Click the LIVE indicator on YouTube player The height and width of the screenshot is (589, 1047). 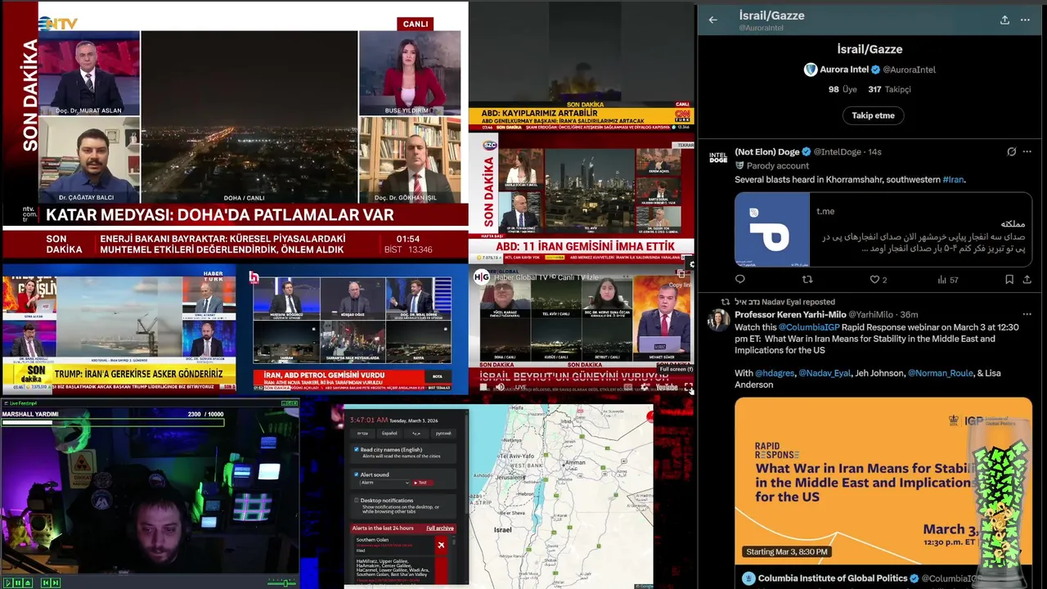click(520, 387)
